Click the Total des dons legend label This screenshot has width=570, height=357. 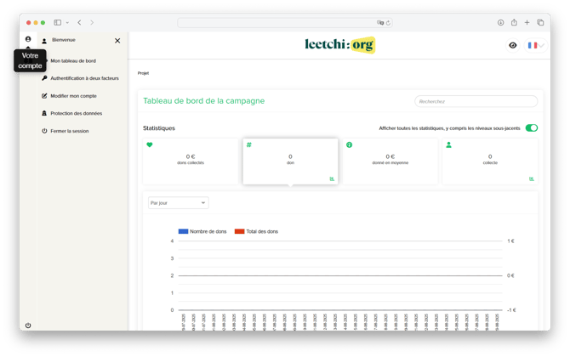262,231
